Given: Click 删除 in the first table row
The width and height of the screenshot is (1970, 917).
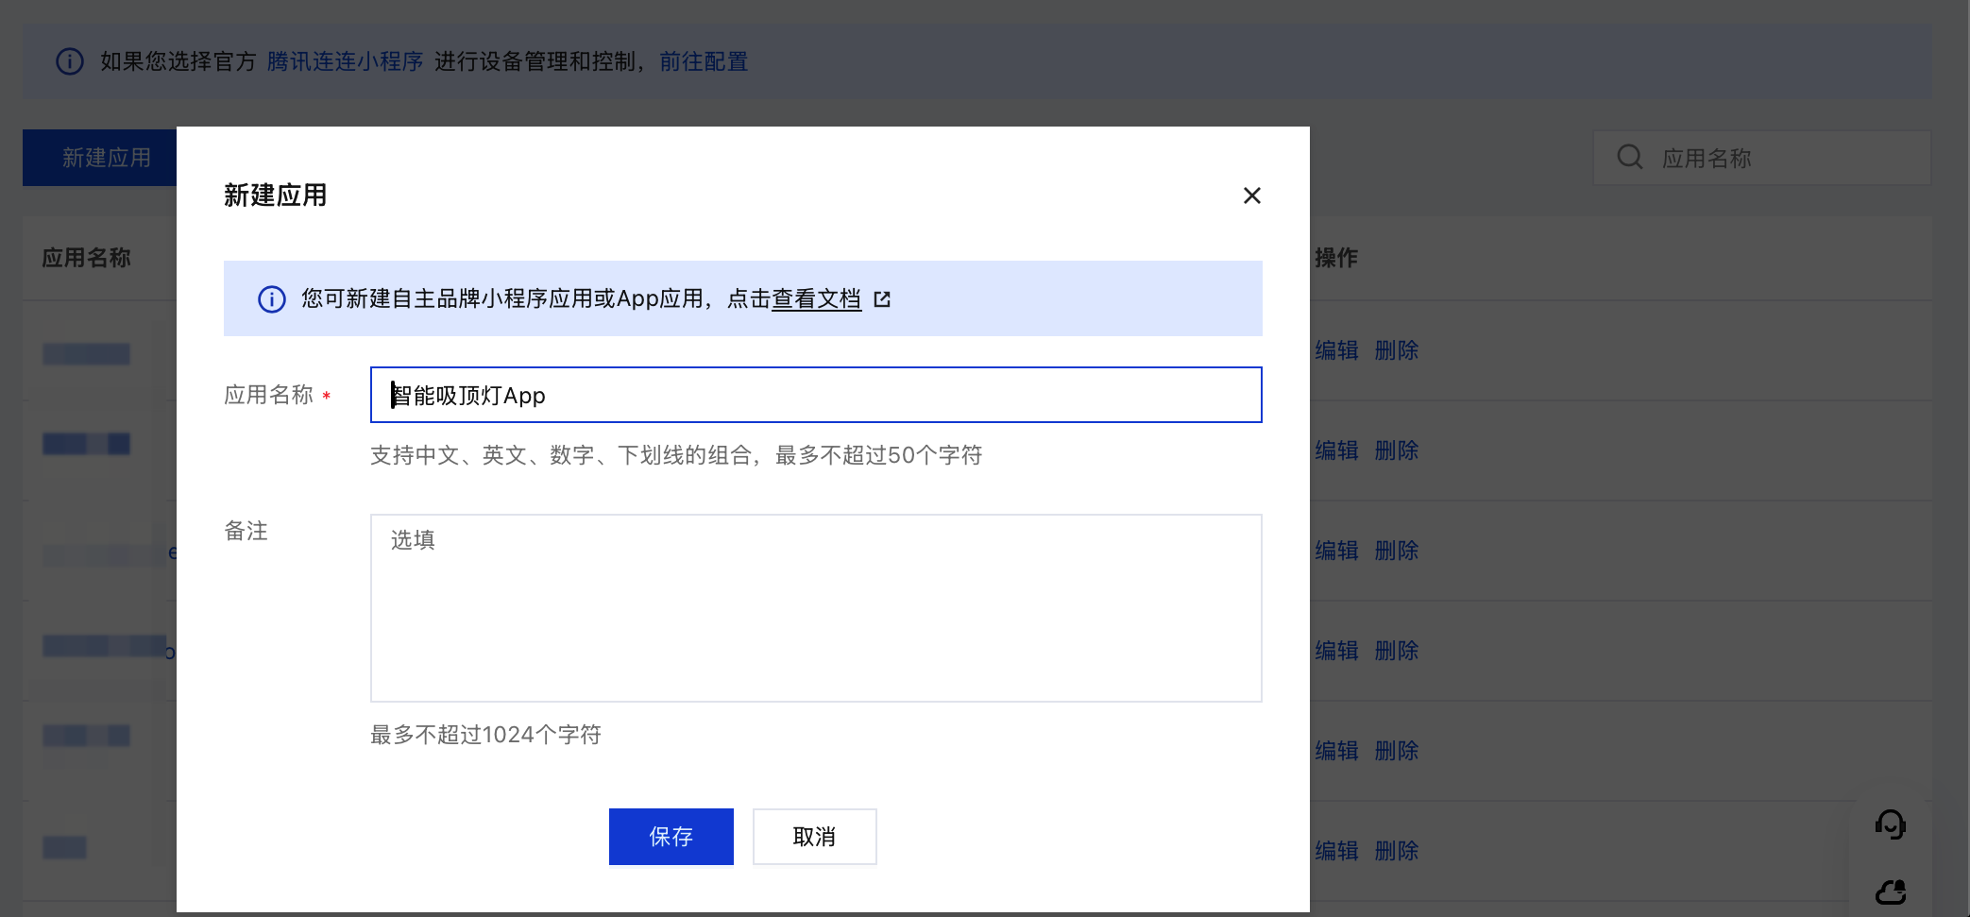Looking at the screenshot, I should 1397,350.
